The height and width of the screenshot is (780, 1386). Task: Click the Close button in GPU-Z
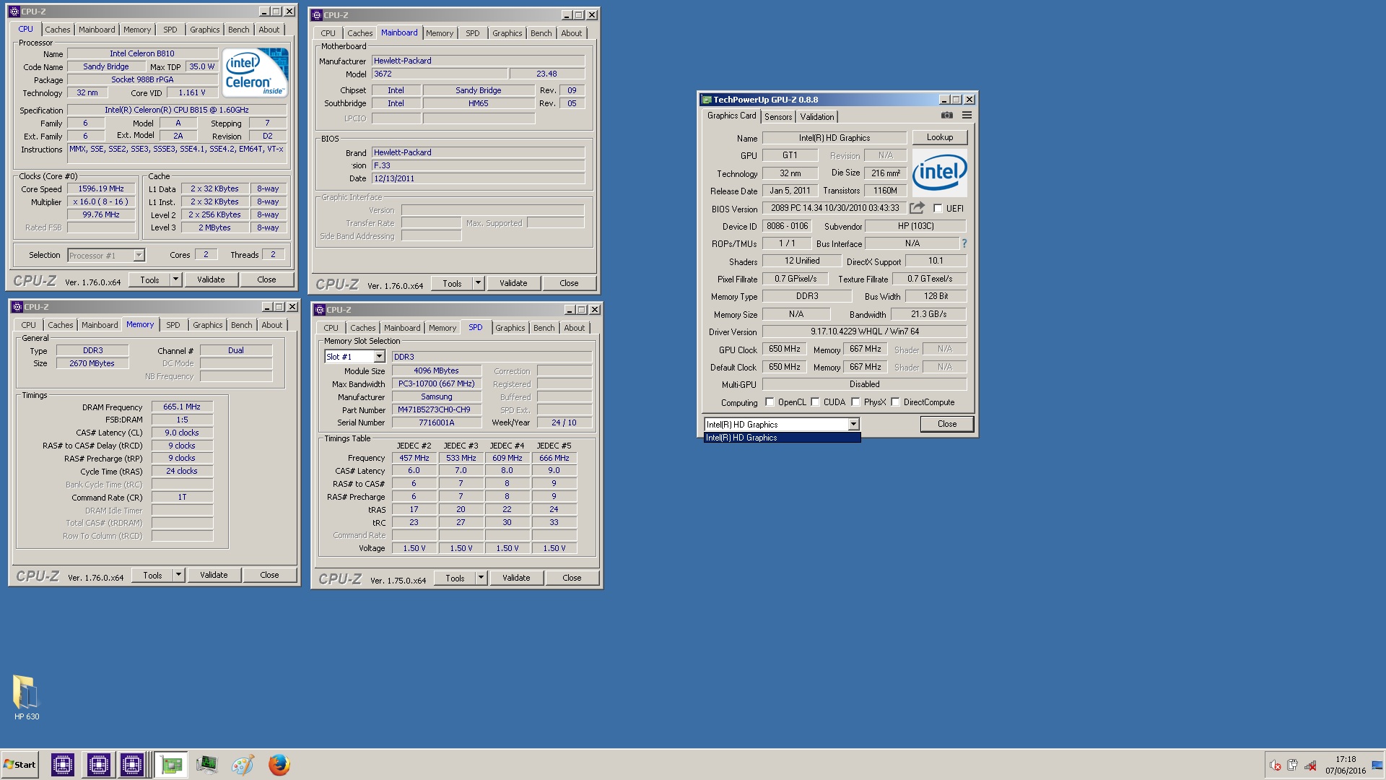click(946, 424)
